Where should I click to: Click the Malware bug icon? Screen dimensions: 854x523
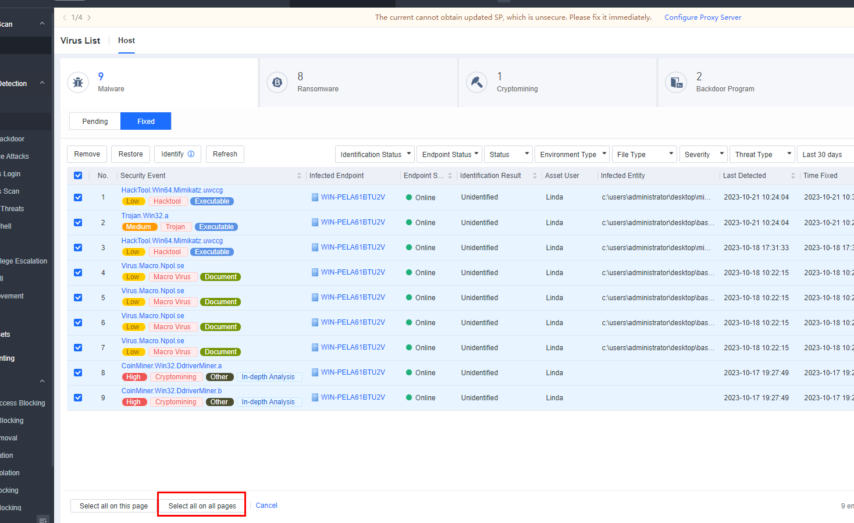coord(78,83)
